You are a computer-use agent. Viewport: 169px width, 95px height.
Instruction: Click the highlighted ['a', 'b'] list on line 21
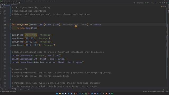pos(31,35)
